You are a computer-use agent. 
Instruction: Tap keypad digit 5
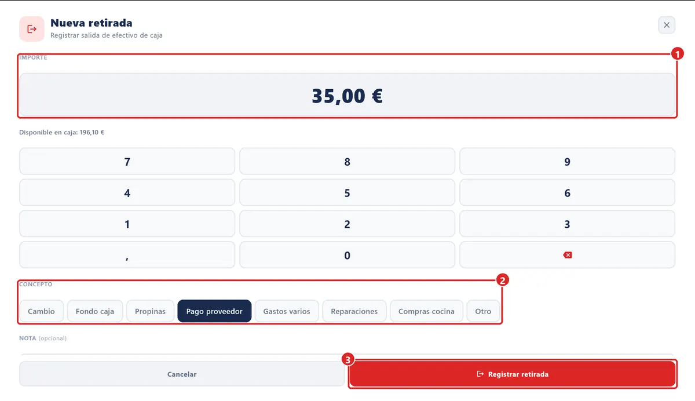(348, 193)
